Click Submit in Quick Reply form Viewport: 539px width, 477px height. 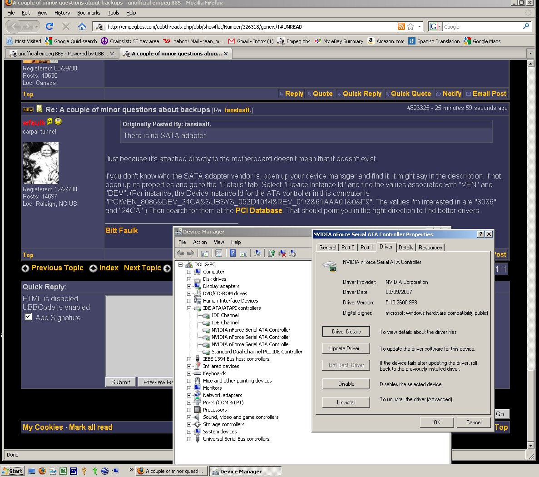[x=121, y=382]
